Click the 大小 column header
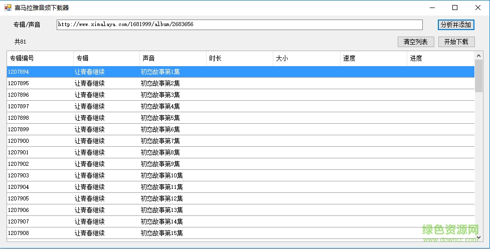The image size is (490, 249). (x=306, y=58)
